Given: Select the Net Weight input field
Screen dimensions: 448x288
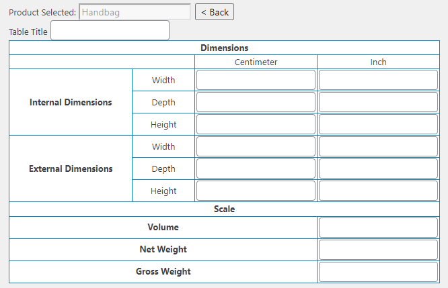Looking at the screenshot, I should pyautogui.click(x=378, y=250).
